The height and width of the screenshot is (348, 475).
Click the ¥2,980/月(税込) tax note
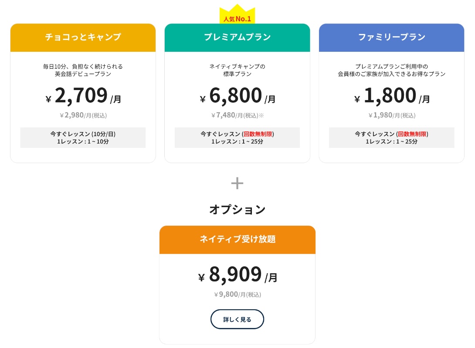click(83, 115)
